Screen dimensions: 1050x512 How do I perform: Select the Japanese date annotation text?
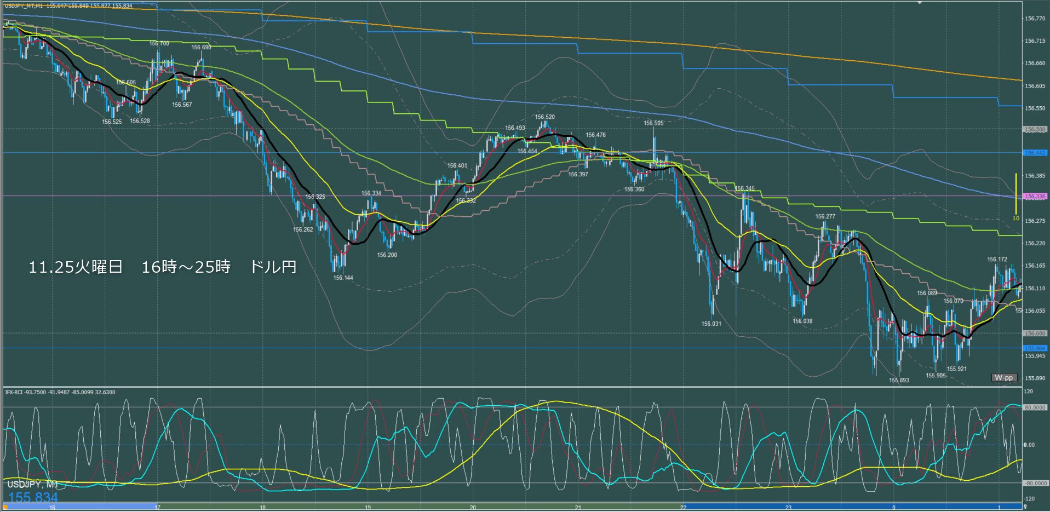(x=162, y=267)
